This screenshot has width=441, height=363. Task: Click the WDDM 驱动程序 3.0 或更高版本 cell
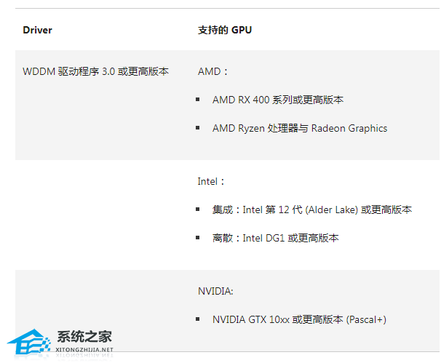click(x=96, y=71)
